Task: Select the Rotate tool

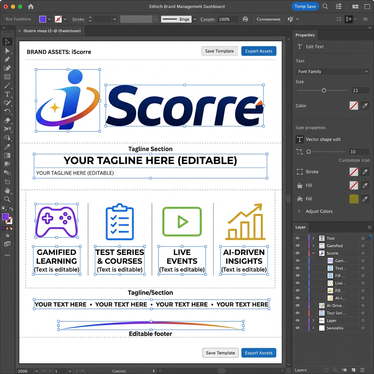Action: coord(7,112)
